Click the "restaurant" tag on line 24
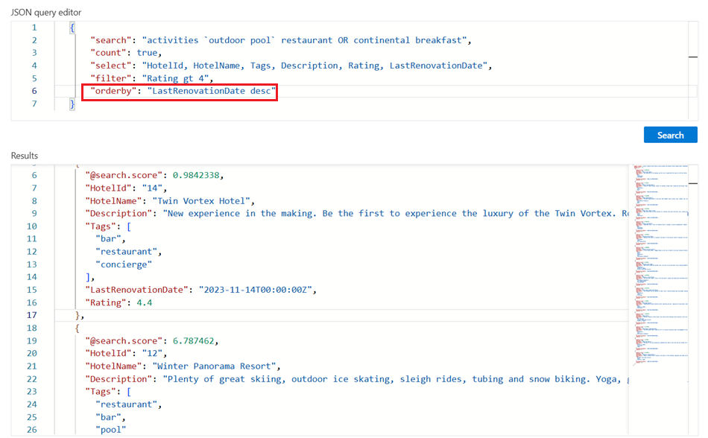708x438 pixels. 126,404
